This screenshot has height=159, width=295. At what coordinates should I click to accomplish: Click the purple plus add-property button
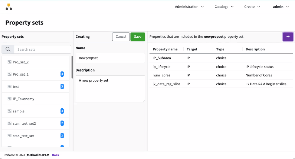click(288, 37)
